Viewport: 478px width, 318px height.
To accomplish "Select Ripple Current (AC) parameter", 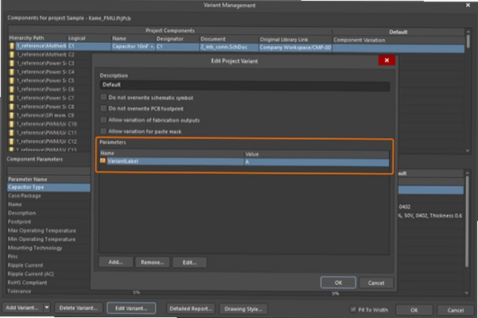I will [x=49, y=273].
